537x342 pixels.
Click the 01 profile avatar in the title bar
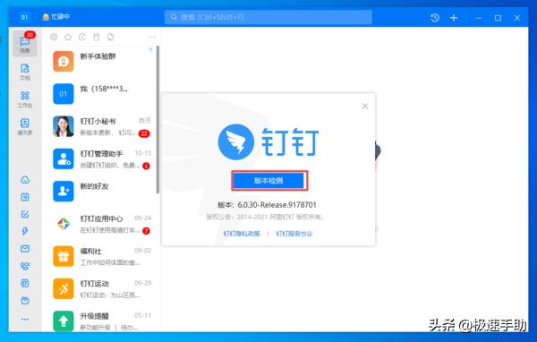(x=24, y=17)
